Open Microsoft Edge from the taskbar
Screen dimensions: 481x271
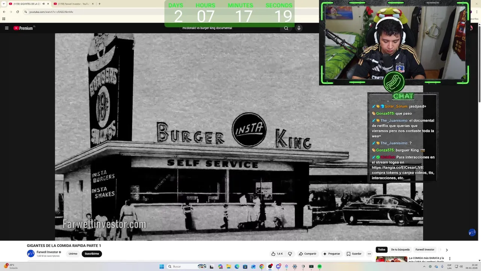click(237, 266)
